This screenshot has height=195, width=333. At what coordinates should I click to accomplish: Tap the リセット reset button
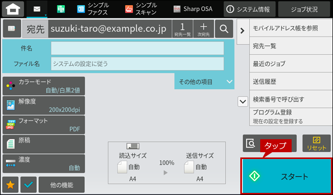pyautogui.click(x=316, y=143)
